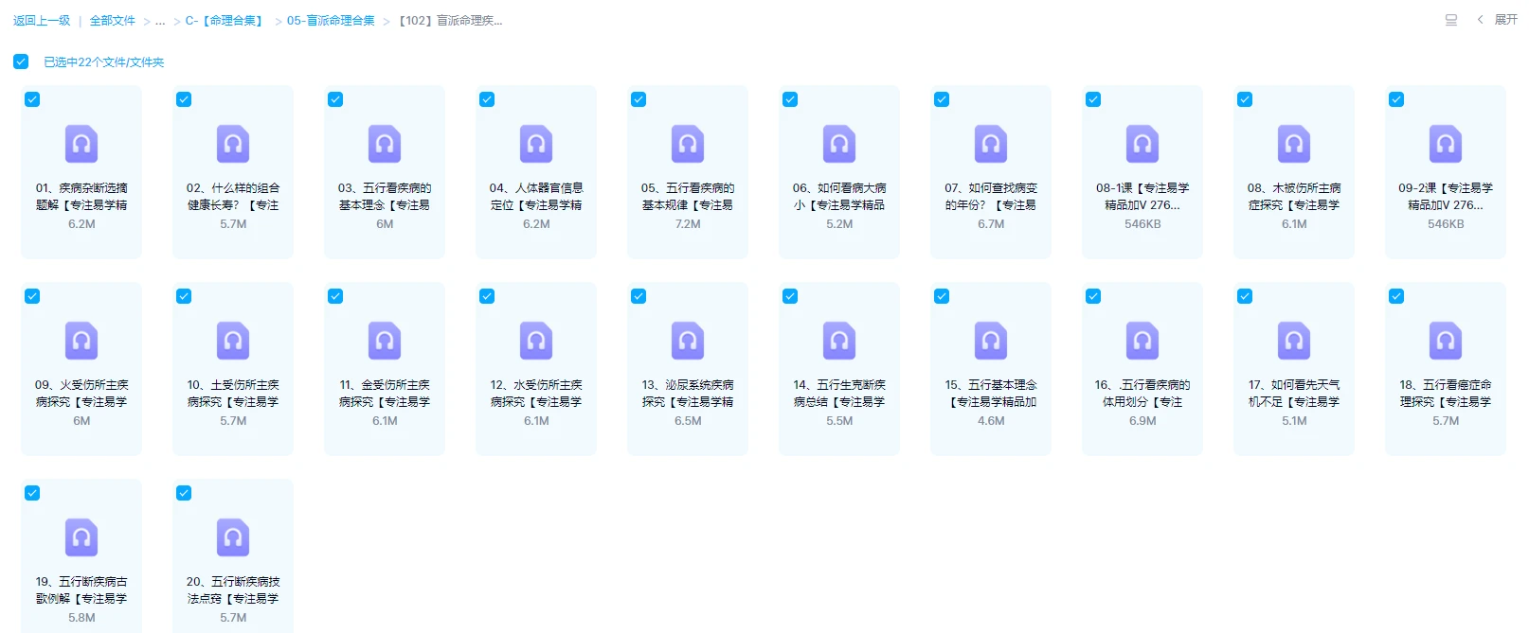Image resolution: width=1529 pixels, height=633 pixels.
Task: Click 6.9M size under file 16
Action: click(1142, 421)
